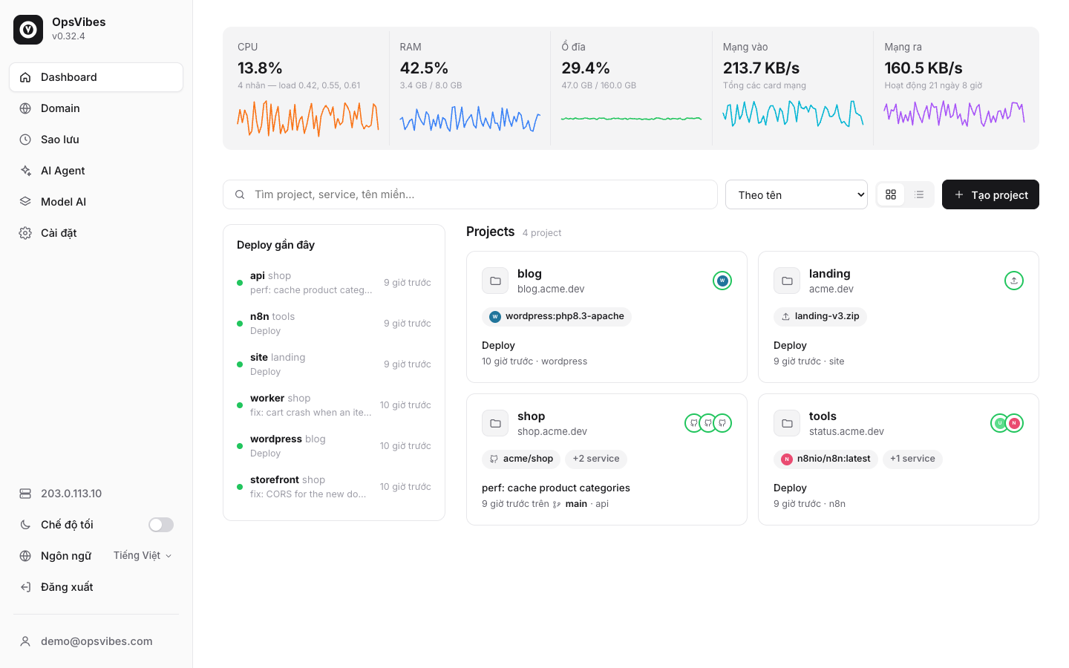1069x668 pixels.
Task: Click the Projects heading
Action: [x=491, y=232]
